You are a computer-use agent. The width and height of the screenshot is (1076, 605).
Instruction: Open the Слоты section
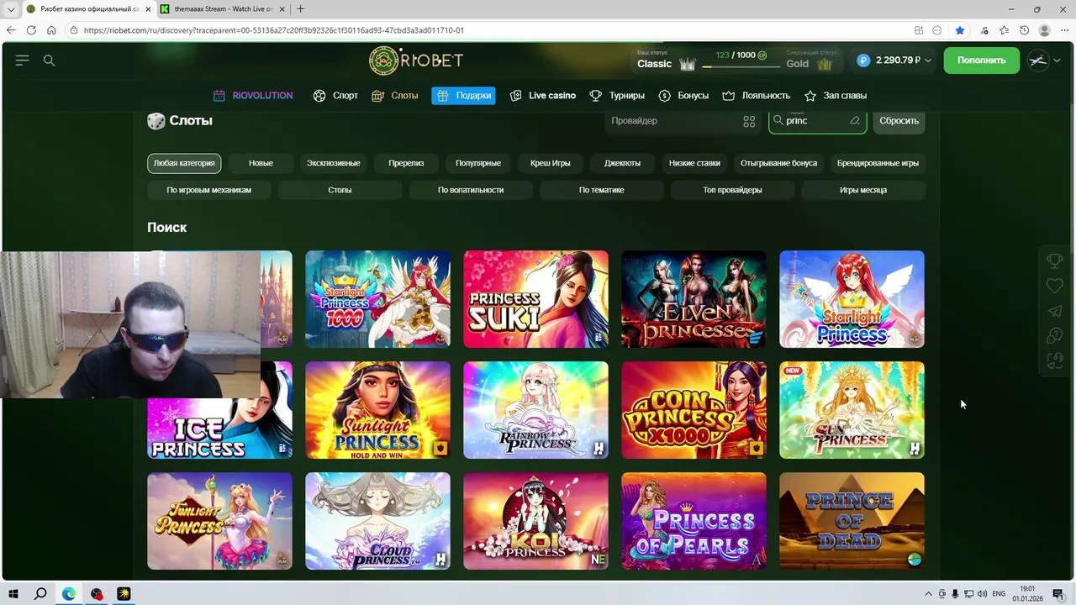pos(395,96)
